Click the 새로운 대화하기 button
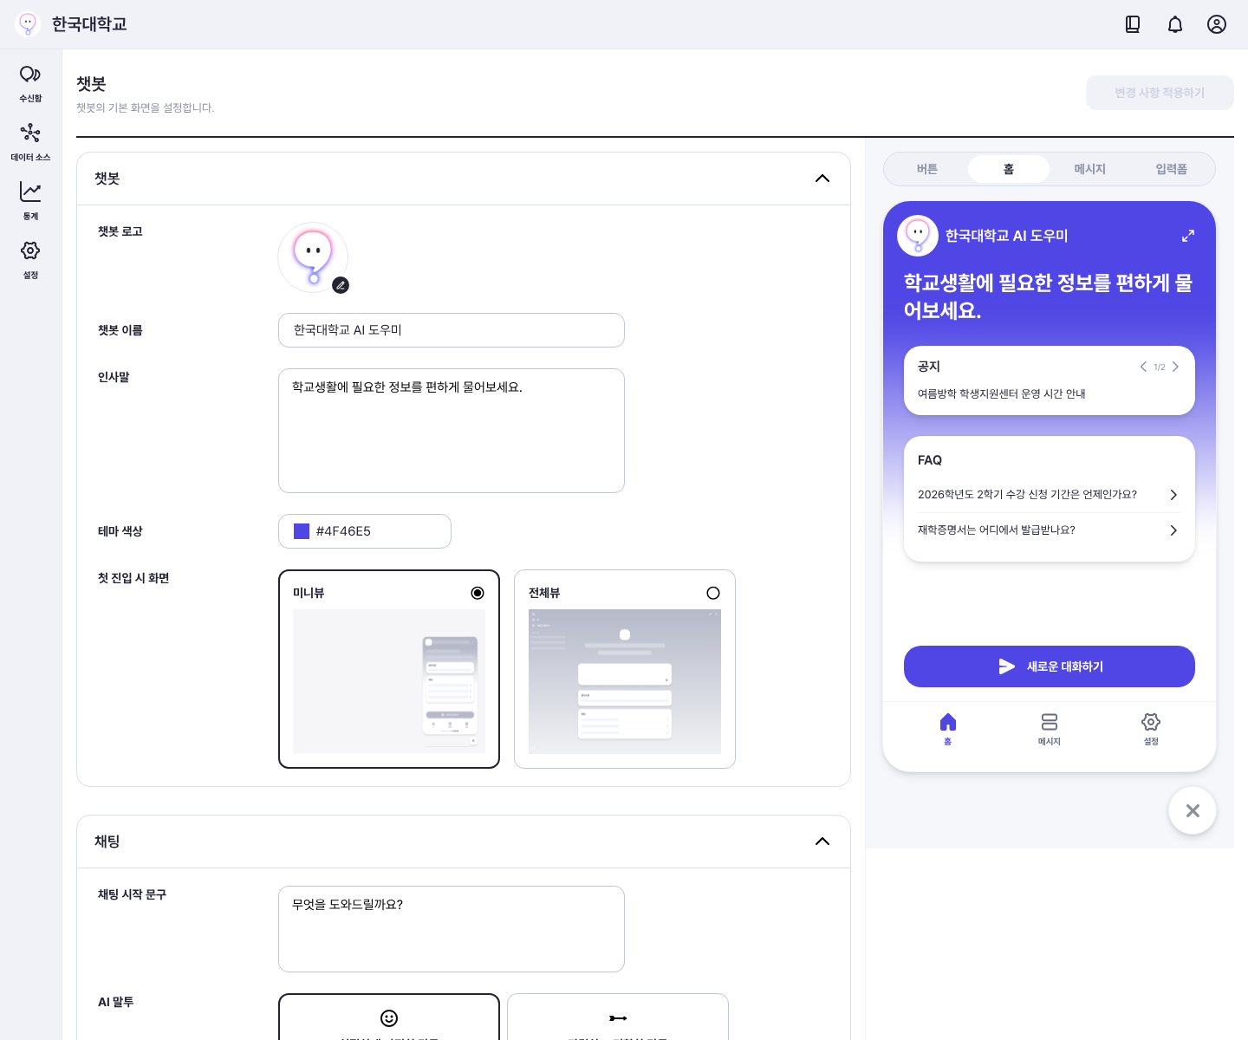The width and height of the screenshot is (1248, 1040). tap(1050, 666)
